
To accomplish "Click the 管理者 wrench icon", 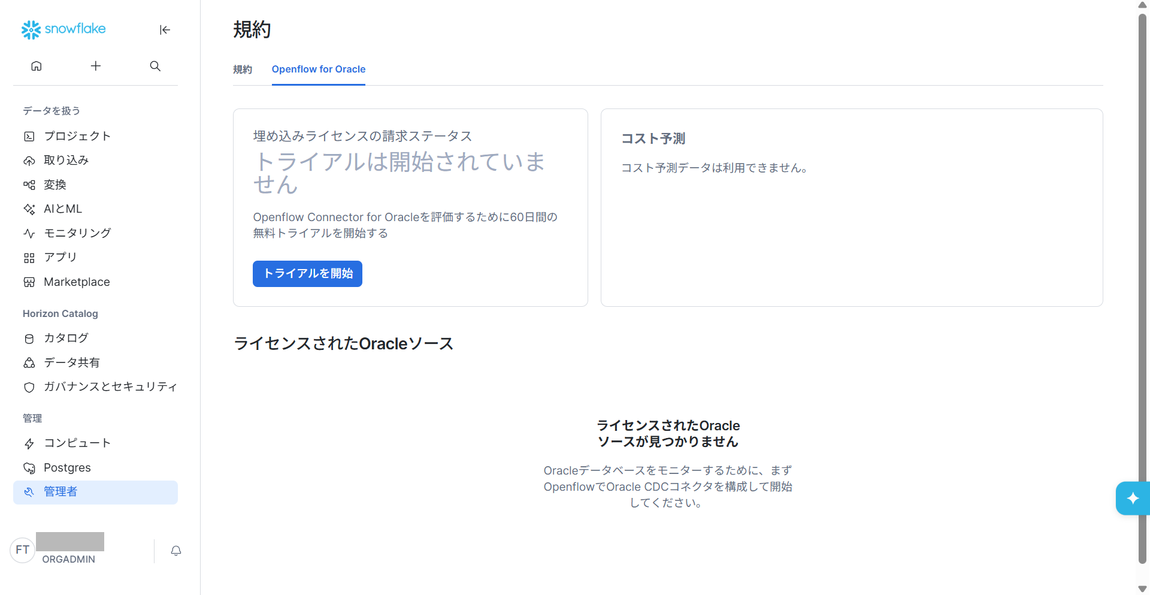I will pyautogui.click(x=29, y=492).
